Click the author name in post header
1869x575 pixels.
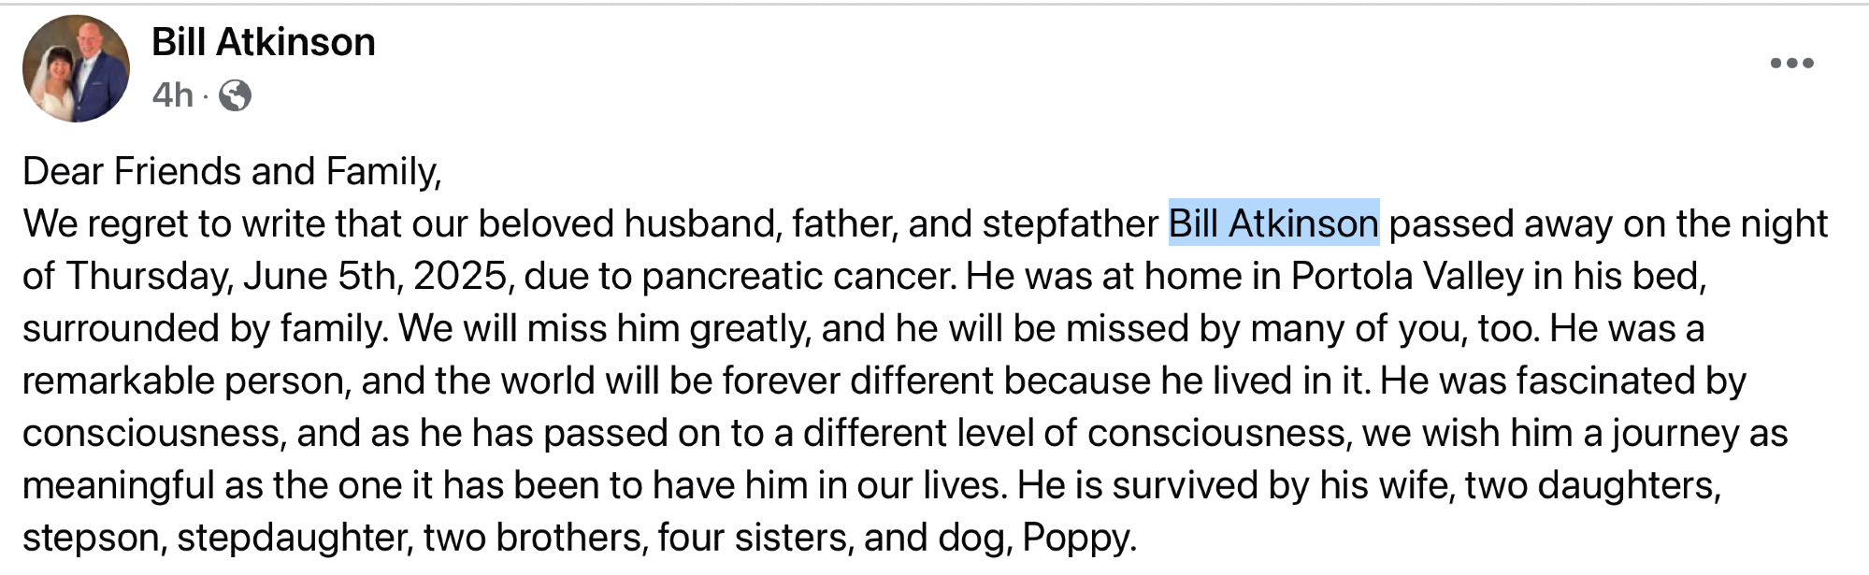click(264, 42)
